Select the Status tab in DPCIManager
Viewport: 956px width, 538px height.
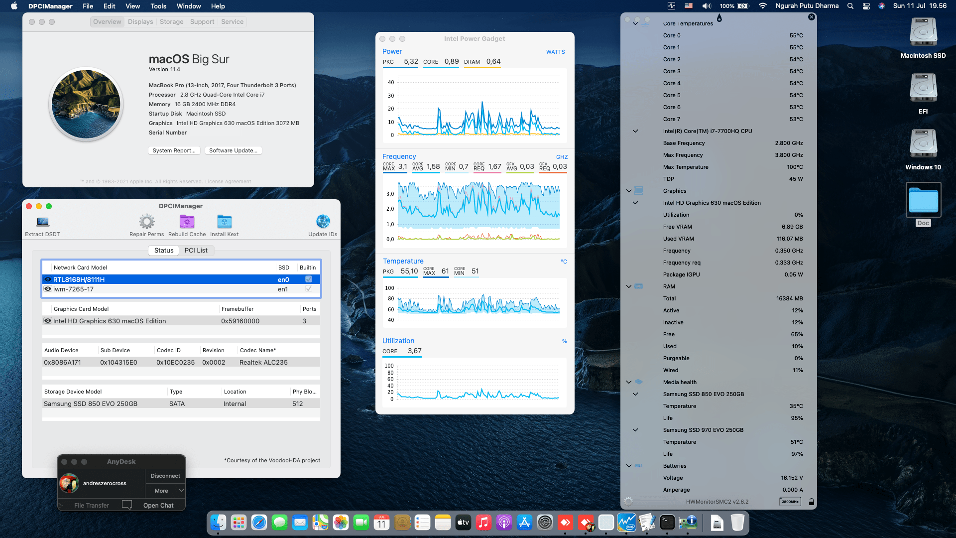(x=164, y=250)
